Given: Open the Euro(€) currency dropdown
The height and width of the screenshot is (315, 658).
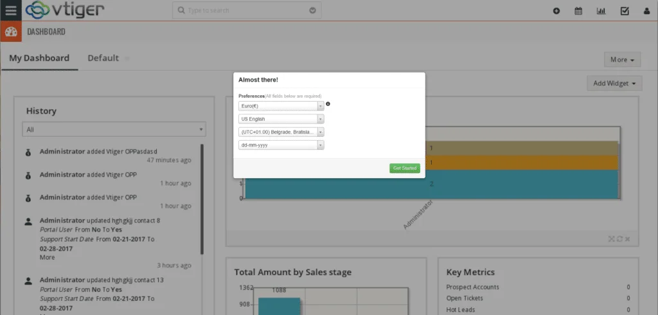Looking at the screenshot, I should (281, 106).
